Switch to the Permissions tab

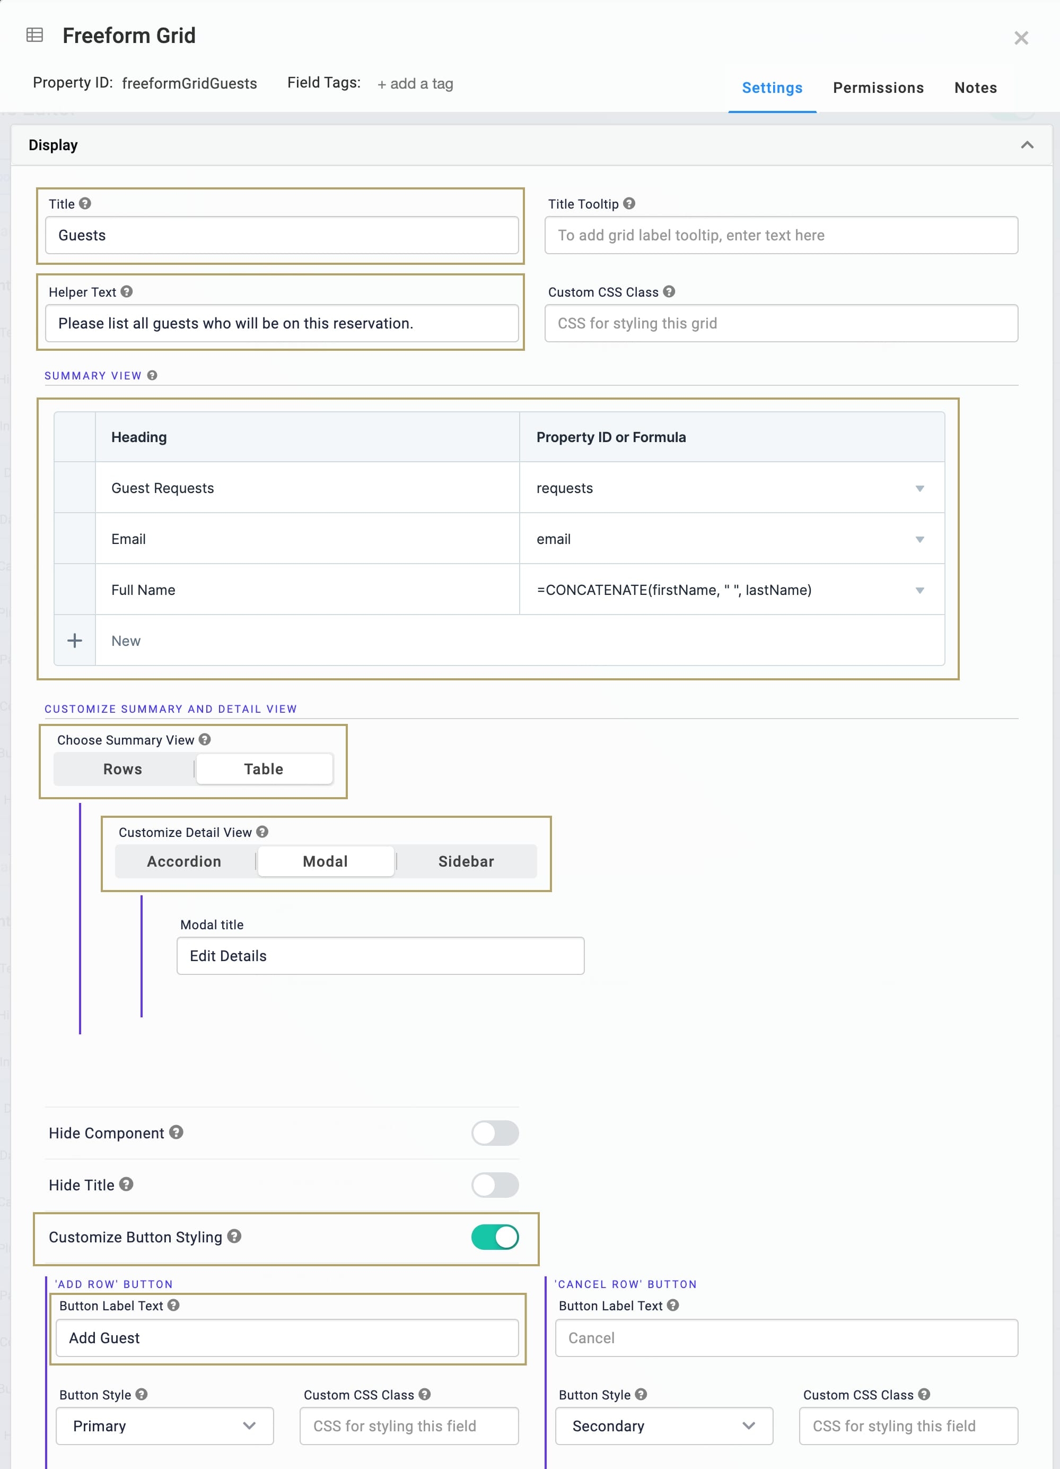[878, 88]
